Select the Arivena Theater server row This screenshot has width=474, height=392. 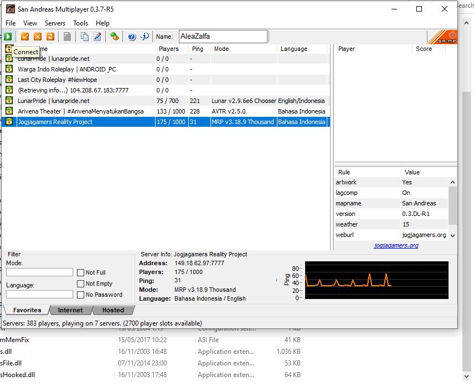click(166, 111)
